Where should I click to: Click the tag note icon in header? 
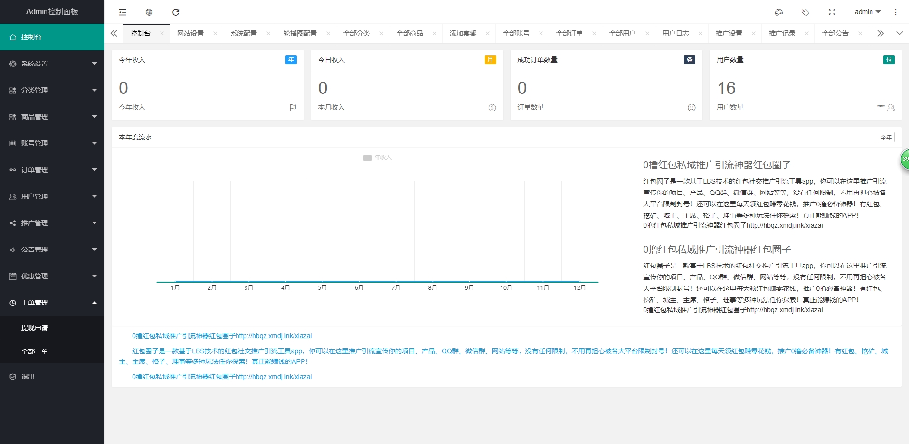[x=805, y=12]
